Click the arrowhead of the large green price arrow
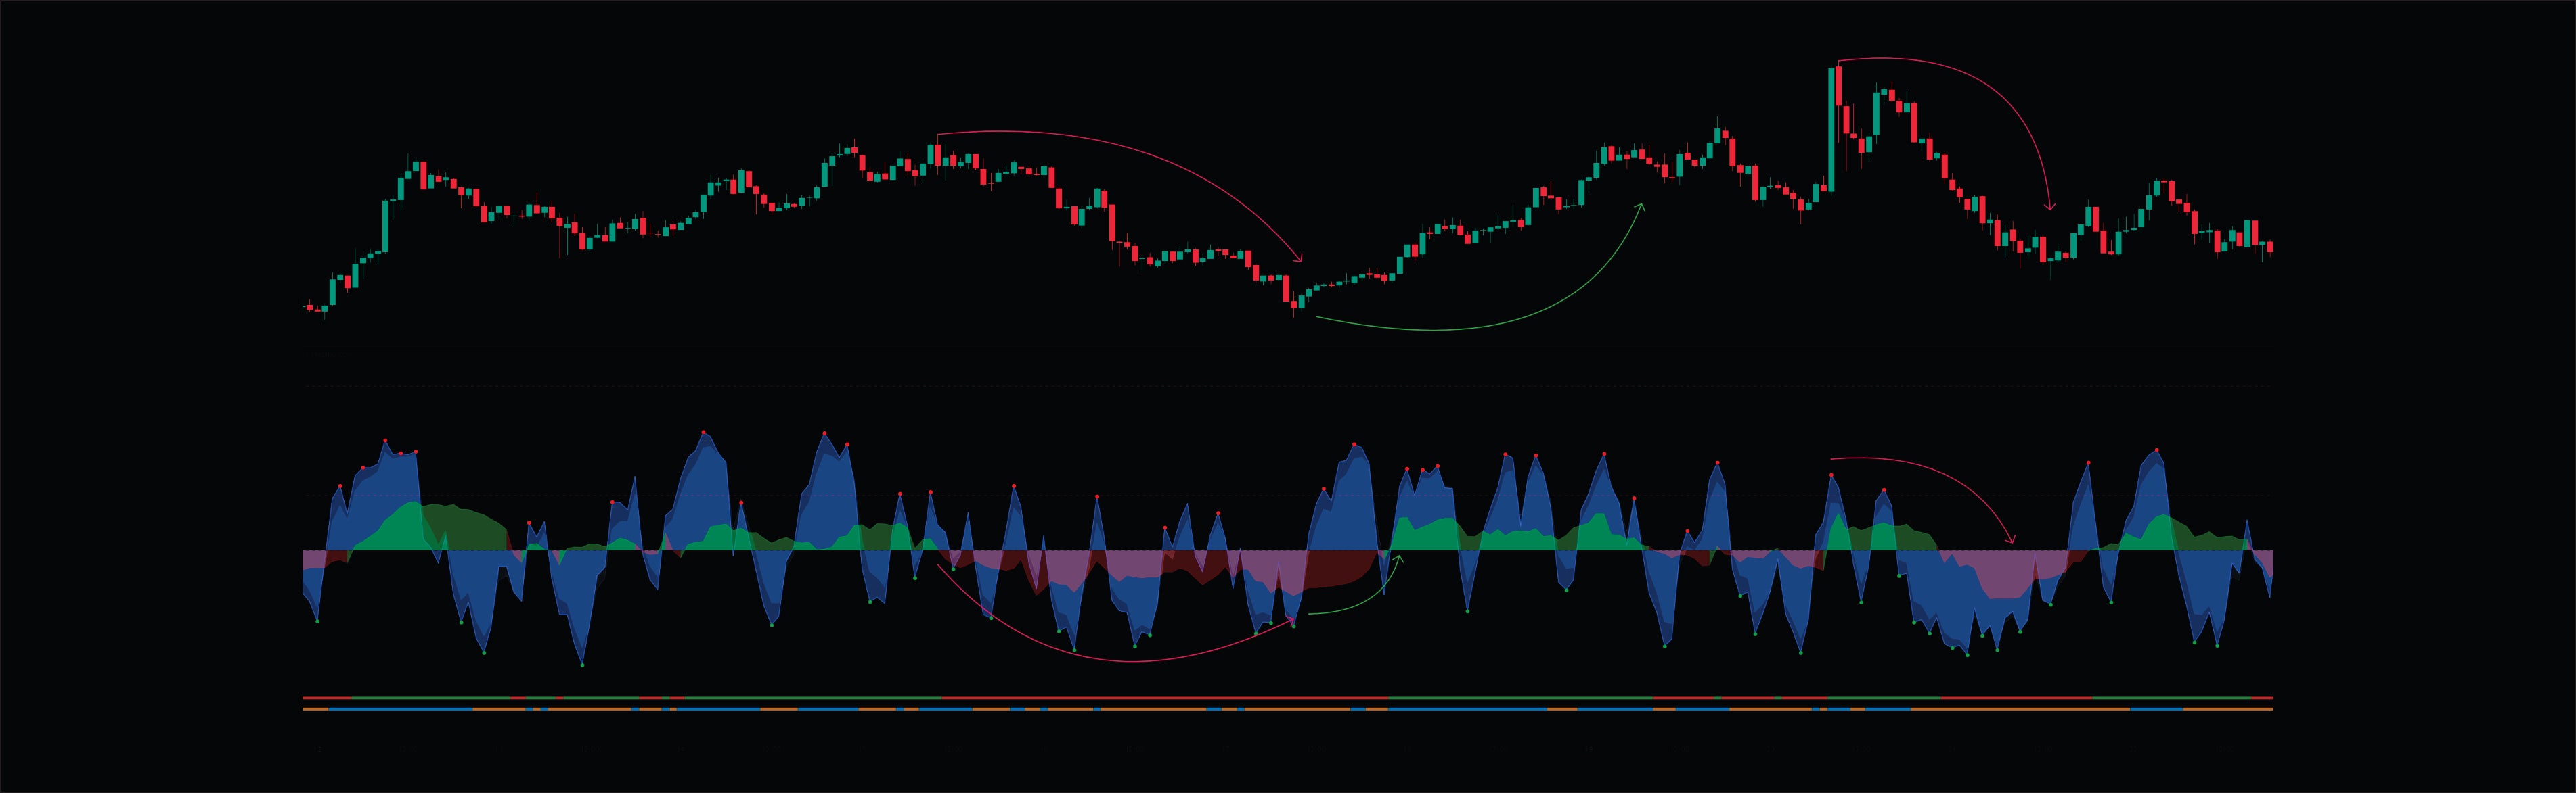This screenshot has width=2576, height=793. (x=1641, y=206)
